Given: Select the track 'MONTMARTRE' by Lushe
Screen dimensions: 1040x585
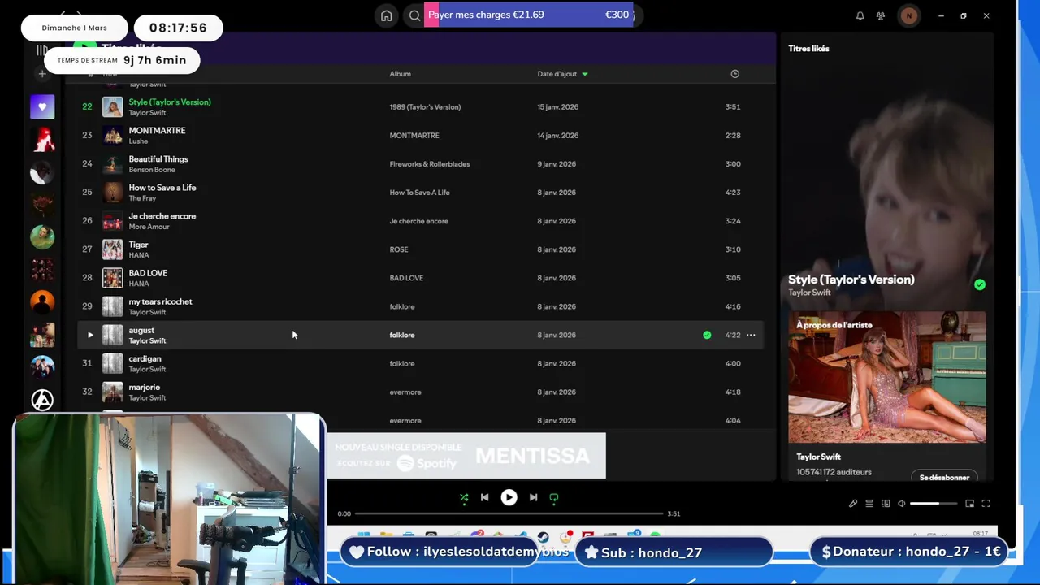Looking at the screenshot, I should point(157,130).
